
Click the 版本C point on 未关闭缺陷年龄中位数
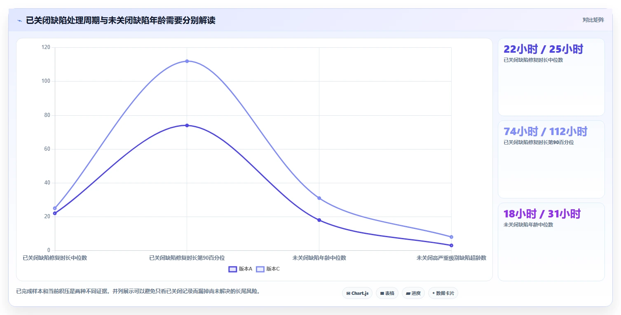(319, 198)
